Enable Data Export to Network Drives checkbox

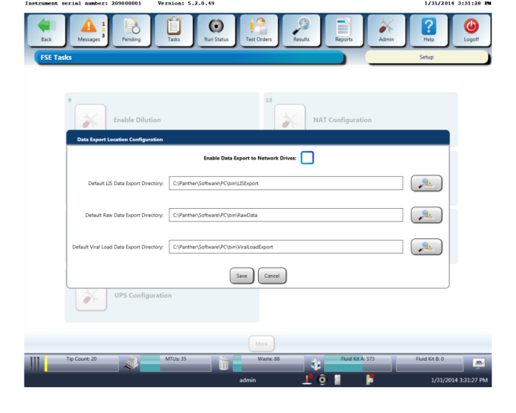(x=307, y=158)
